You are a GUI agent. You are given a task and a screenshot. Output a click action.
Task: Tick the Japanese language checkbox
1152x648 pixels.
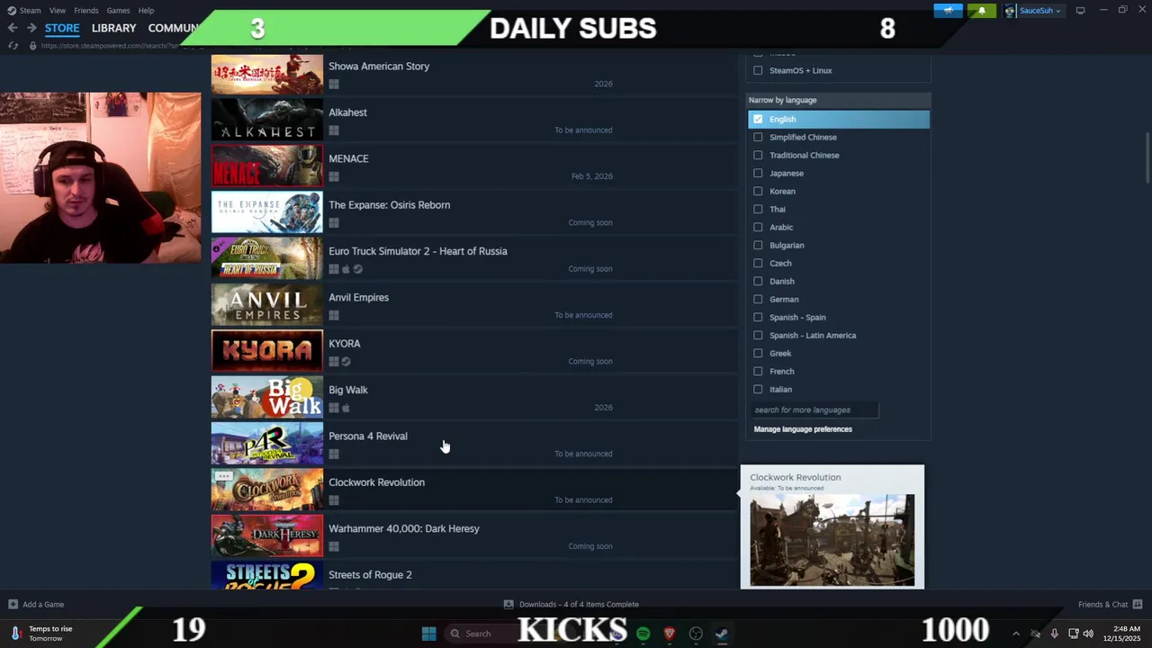pyautogui.click(x=758, y=173)
